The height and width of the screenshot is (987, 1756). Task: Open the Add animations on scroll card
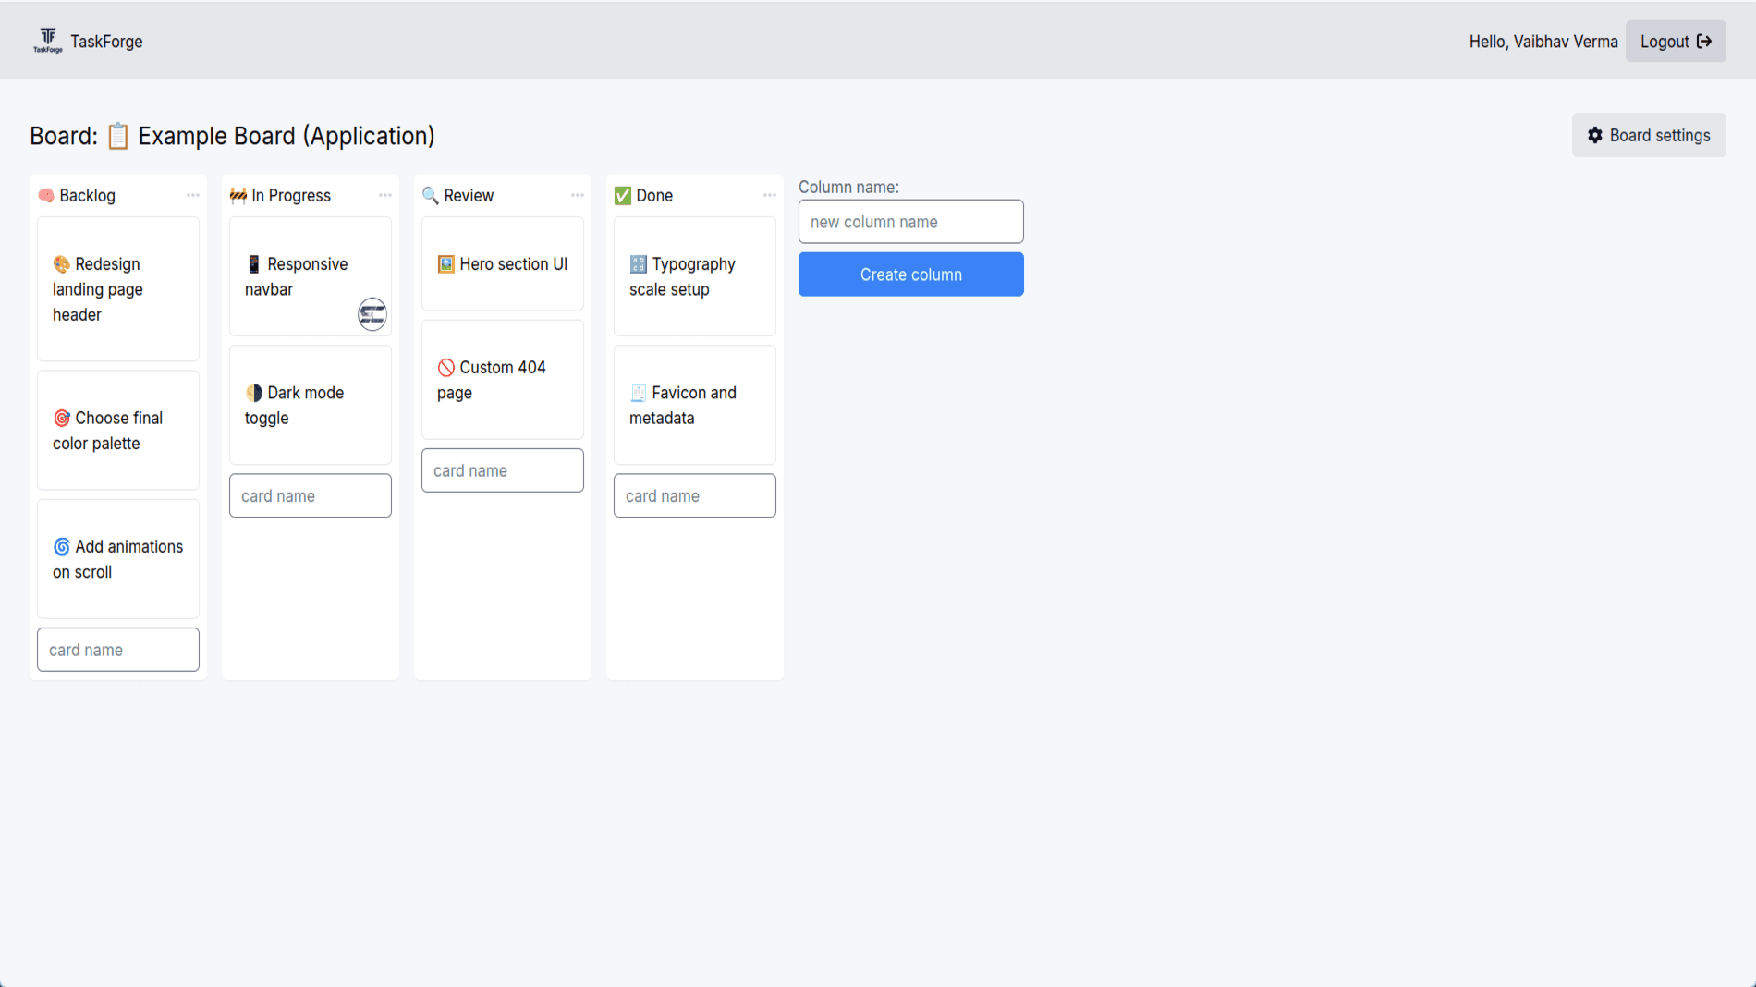click(118, 559)
